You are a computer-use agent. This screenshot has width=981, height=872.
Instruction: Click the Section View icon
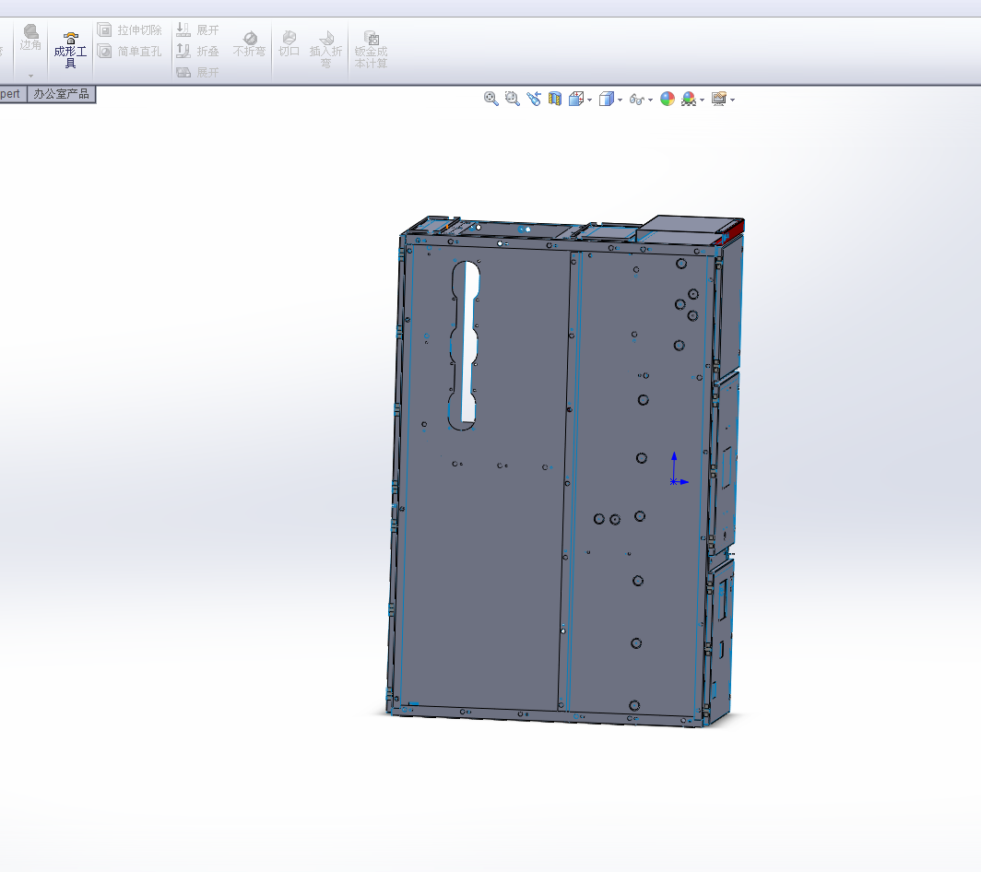(x=555, y=99)
